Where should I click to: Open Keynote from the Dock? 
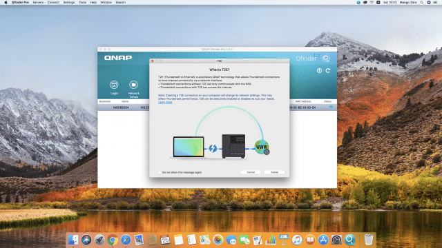pos(284,240)
